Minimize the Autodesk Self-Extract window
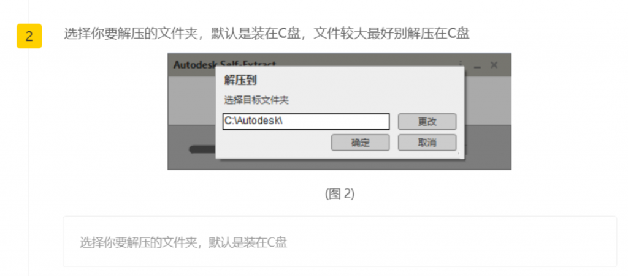The image size is (628, 276). 477,65
